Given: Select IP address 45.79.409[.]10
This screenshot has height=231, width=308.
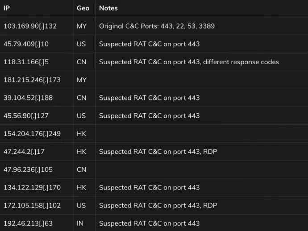Looking at the screenshot, I should pos(26,44).
